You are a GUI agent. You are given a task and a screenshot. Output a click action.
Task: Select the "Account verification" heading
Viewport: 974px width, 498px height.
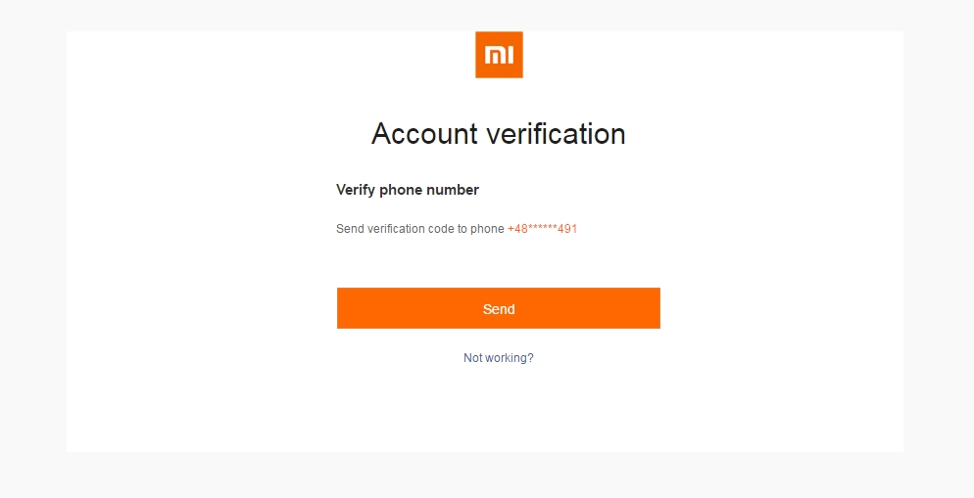[x=499, y=134]
